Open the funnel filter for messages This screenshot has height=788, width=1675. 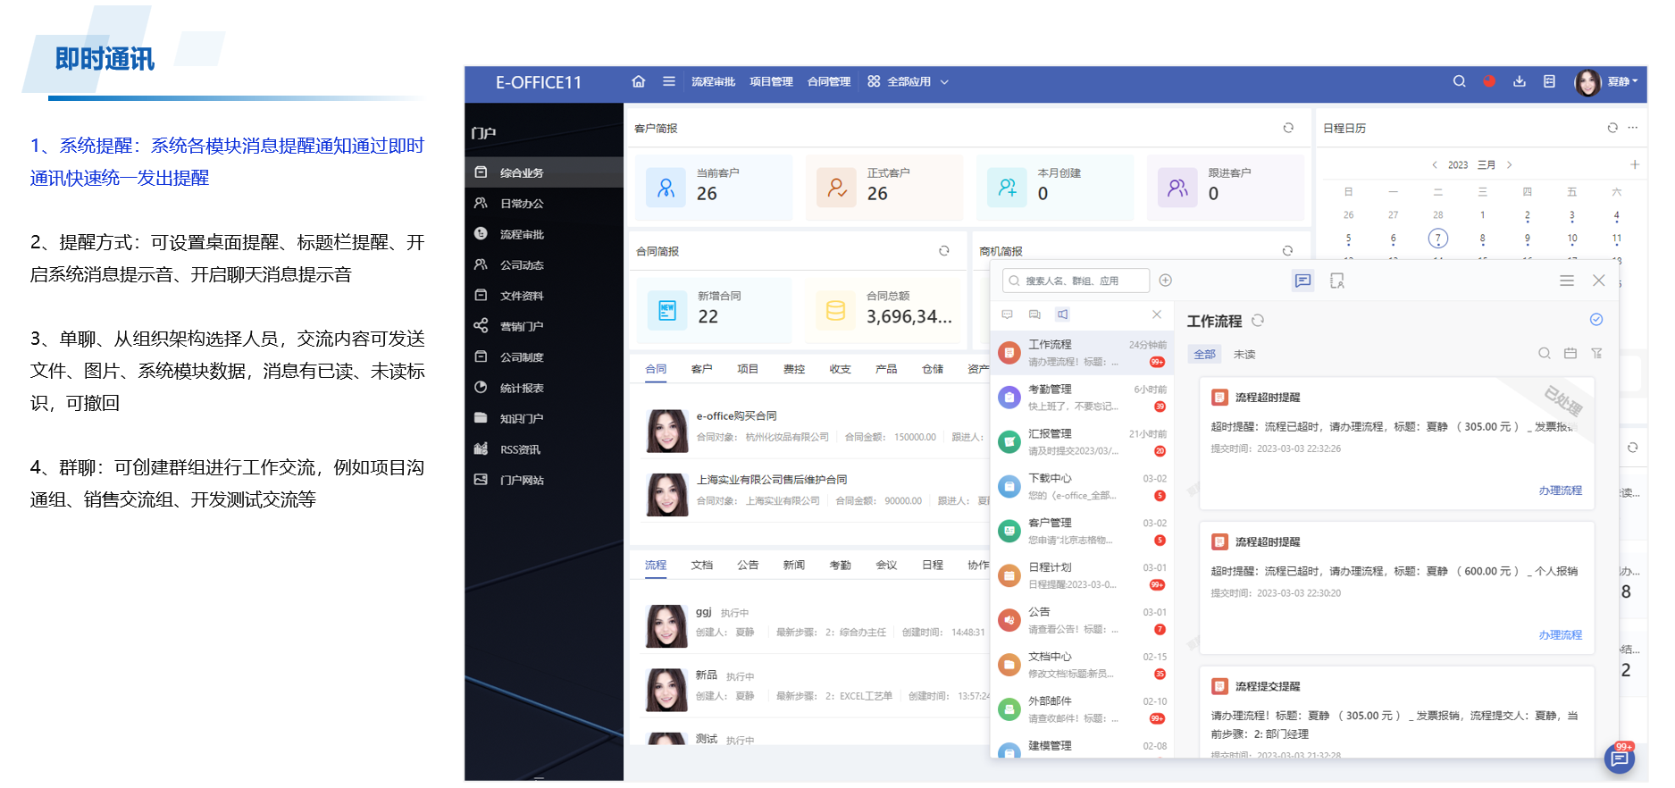(1597, 354)
